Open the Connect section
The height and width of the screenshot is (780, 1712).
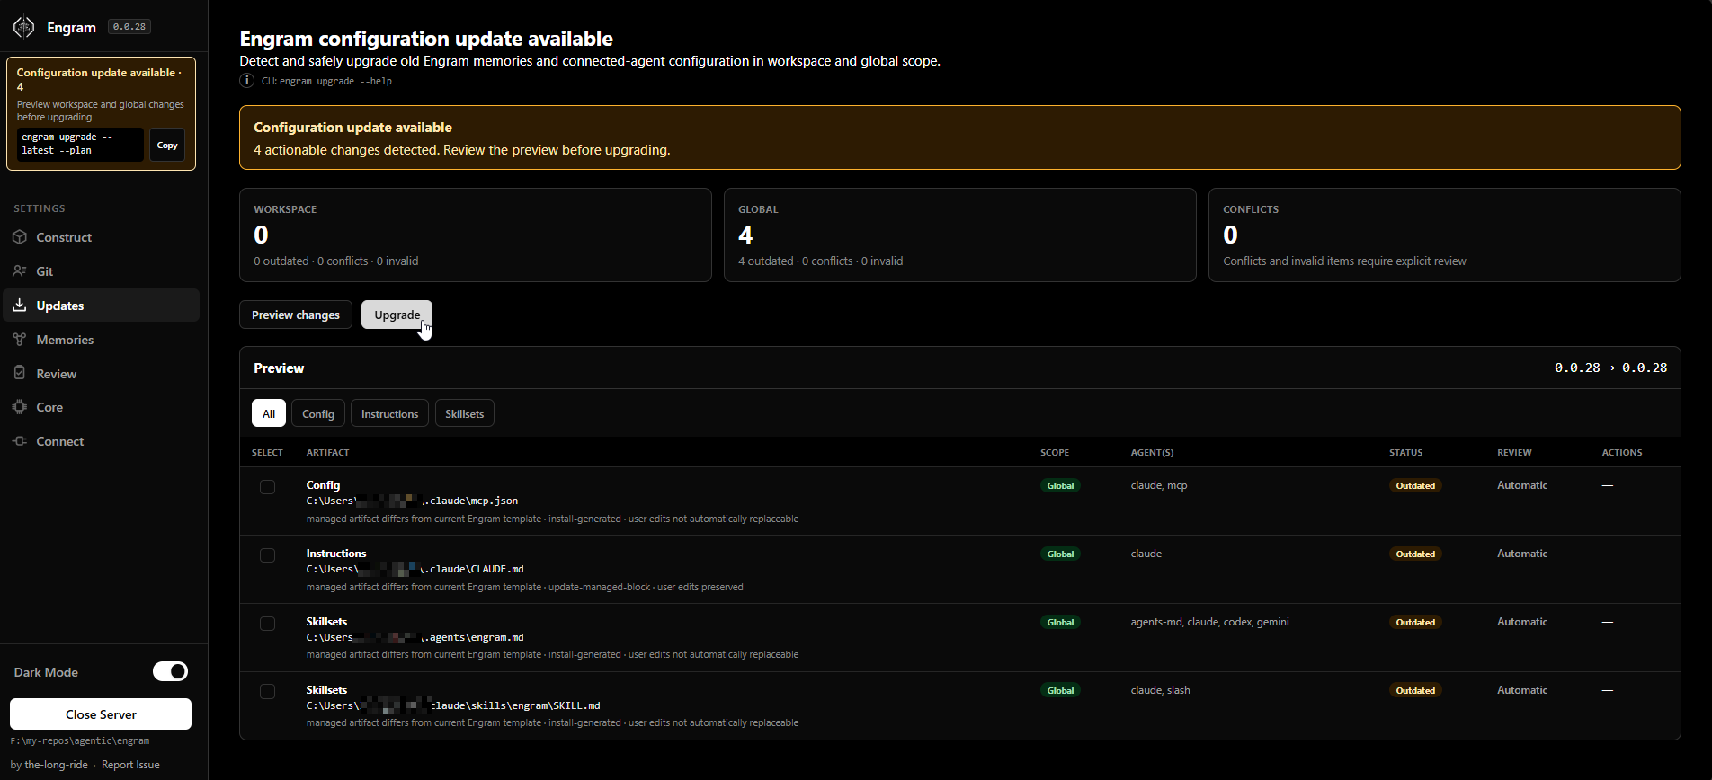click(101, 441)
